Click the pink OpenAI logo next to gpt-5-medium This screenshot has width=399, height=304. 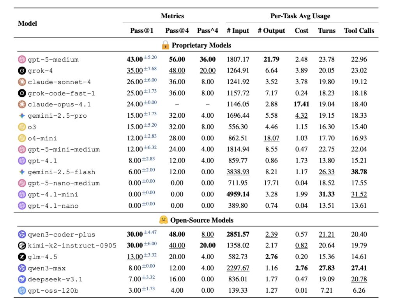22,60
